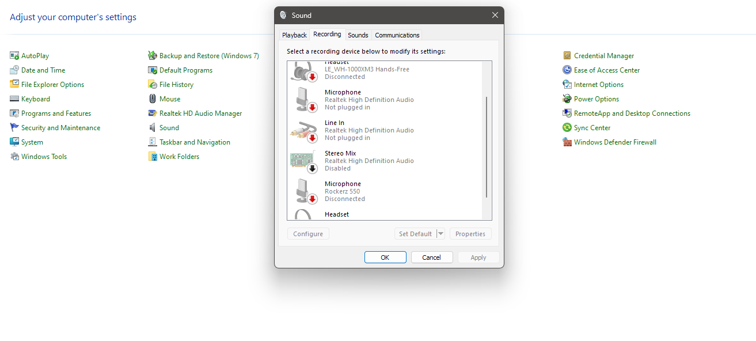This screenshot has height=341, width=756.
Task: Select the Rockerz 550 microphone icon
Action: pos(304,192)
